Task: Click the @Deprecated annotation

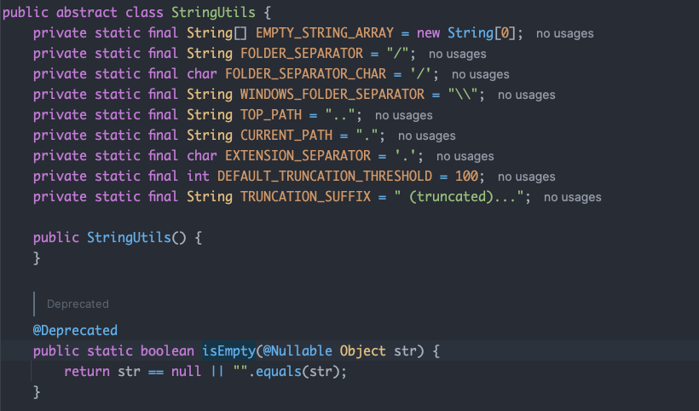Action: (75, 331)
